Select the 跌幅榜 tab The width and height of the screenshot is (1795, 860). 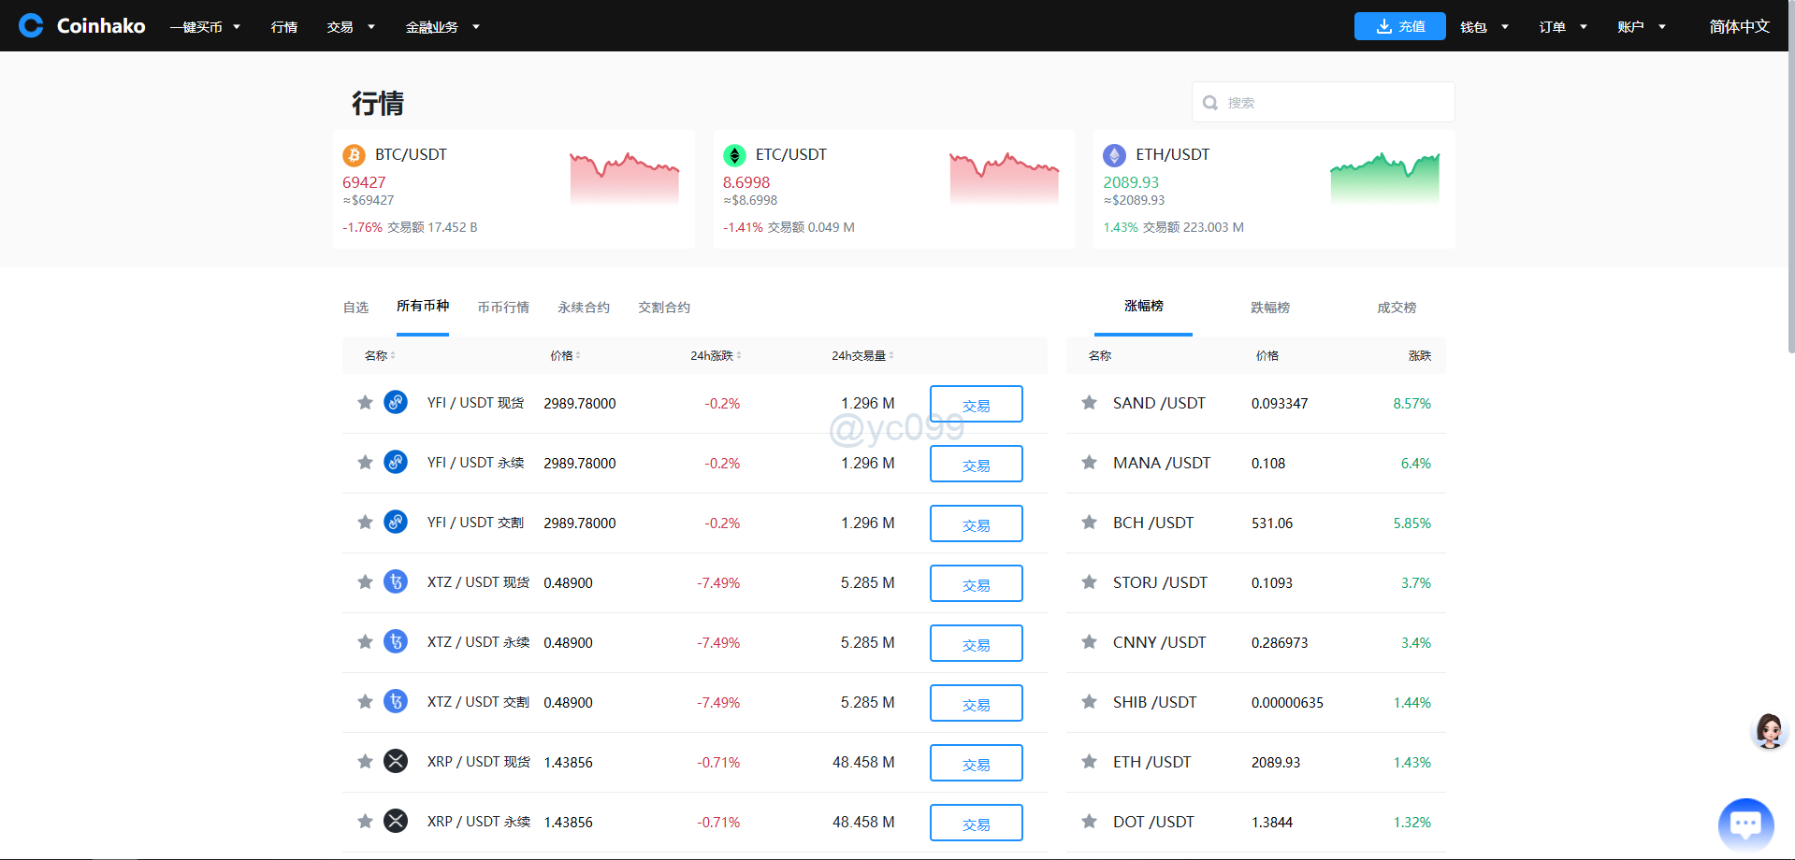coord(1269,308)
